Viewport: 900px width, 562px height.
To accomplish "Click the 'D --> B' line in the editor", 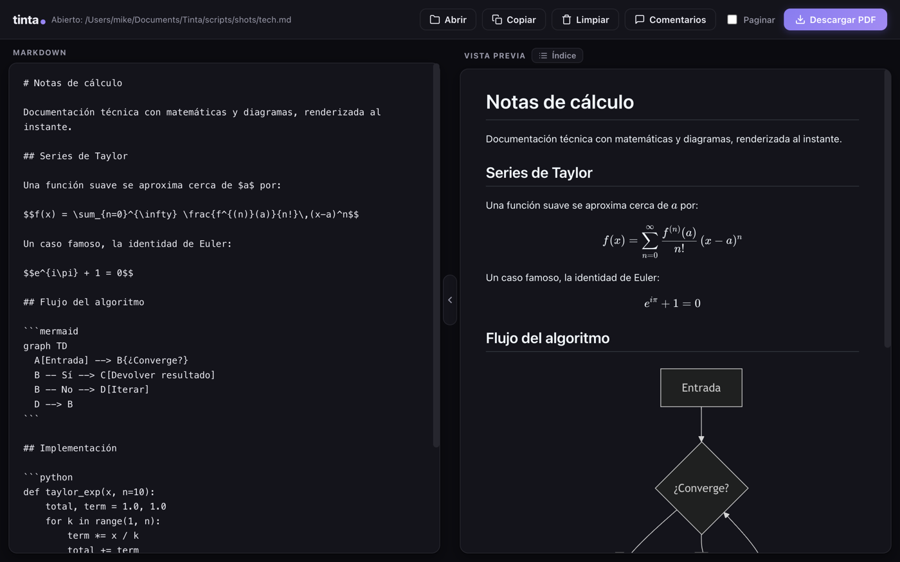I will tap(53, 404).
